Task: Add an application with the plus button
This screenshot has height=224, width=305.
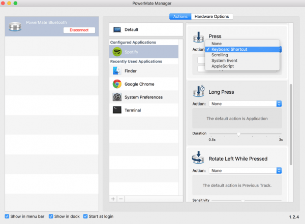Action: pos(113,199)
